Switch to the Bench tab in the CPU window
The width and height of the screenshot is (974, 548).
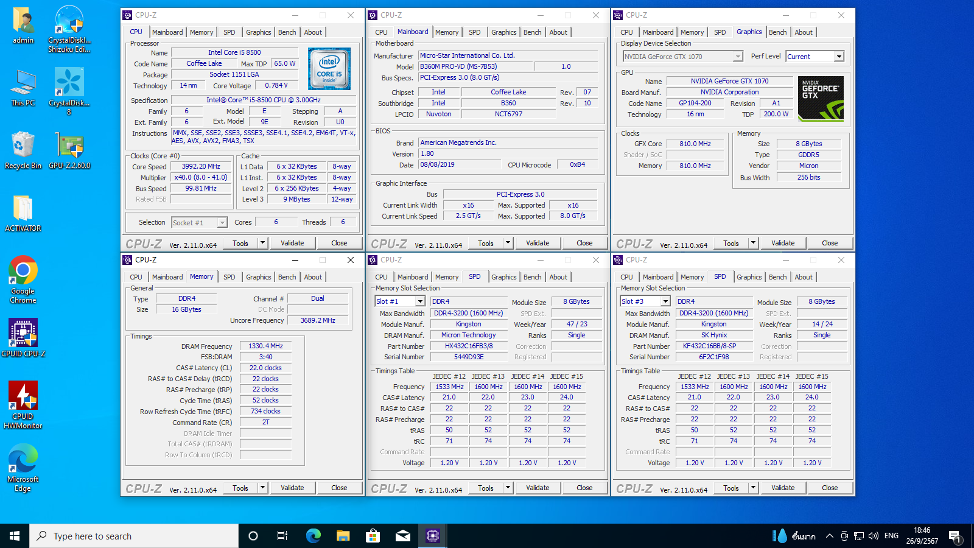287,32
